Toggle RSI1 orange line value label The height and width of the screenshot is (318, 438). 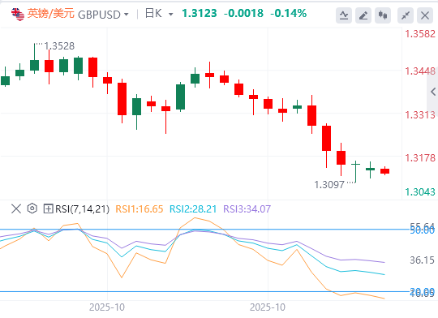point(140,209)
